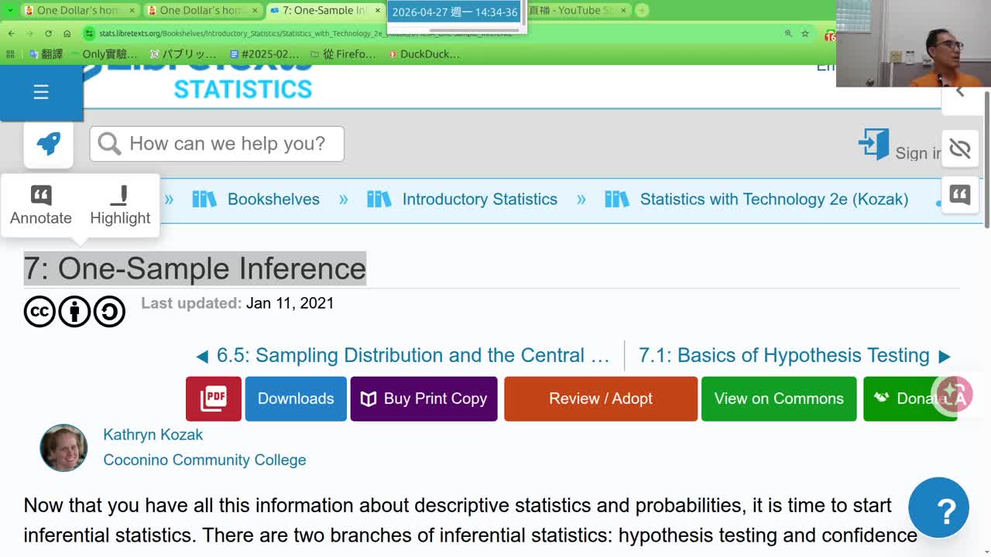The image size is (991, 557).
Task: Type in How can we help you field
Action: point(217,144)
